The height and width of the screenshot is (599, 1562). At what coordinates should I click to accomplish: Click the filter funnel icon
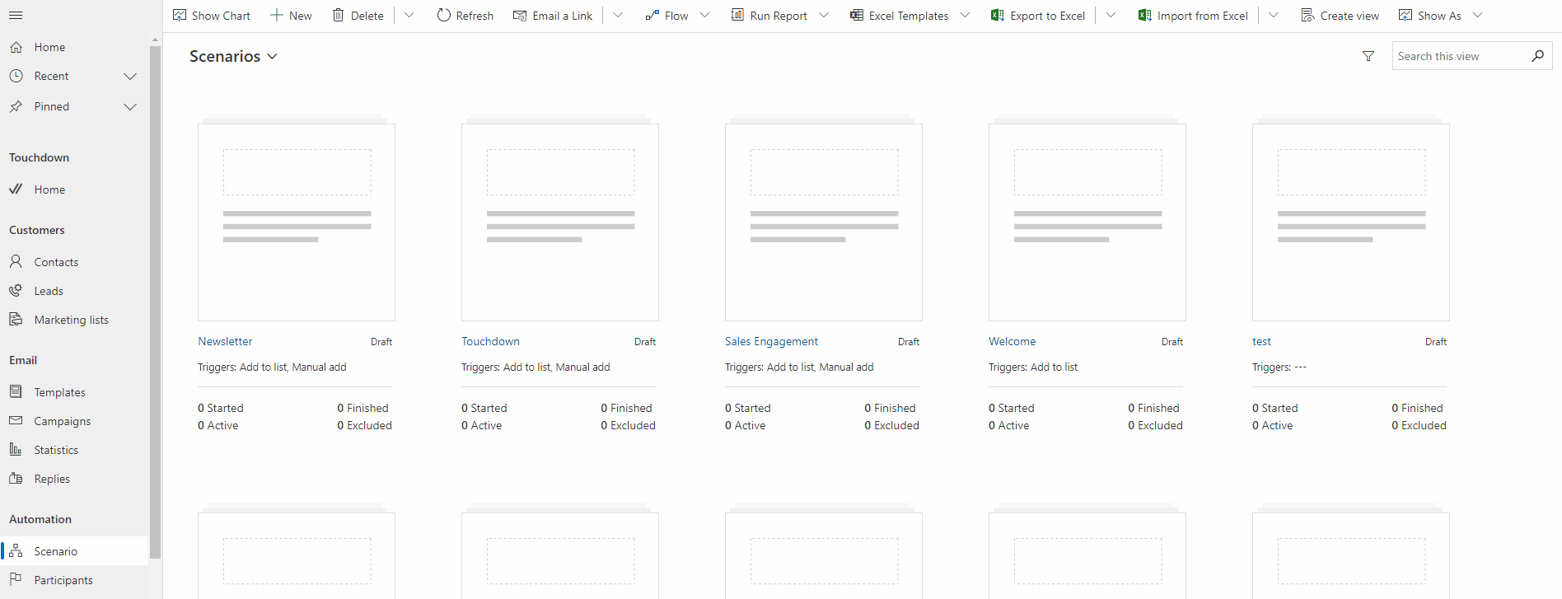[1368, 56]
